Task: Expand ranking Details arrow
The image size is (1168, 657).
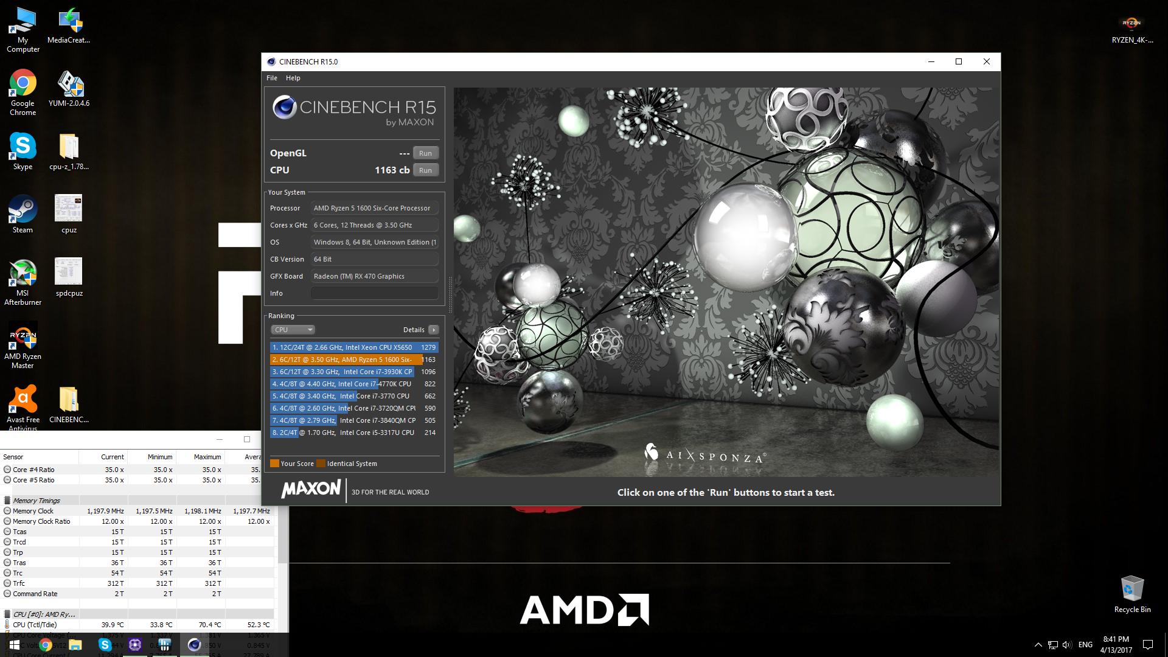Action: click(x=433, y=330)
